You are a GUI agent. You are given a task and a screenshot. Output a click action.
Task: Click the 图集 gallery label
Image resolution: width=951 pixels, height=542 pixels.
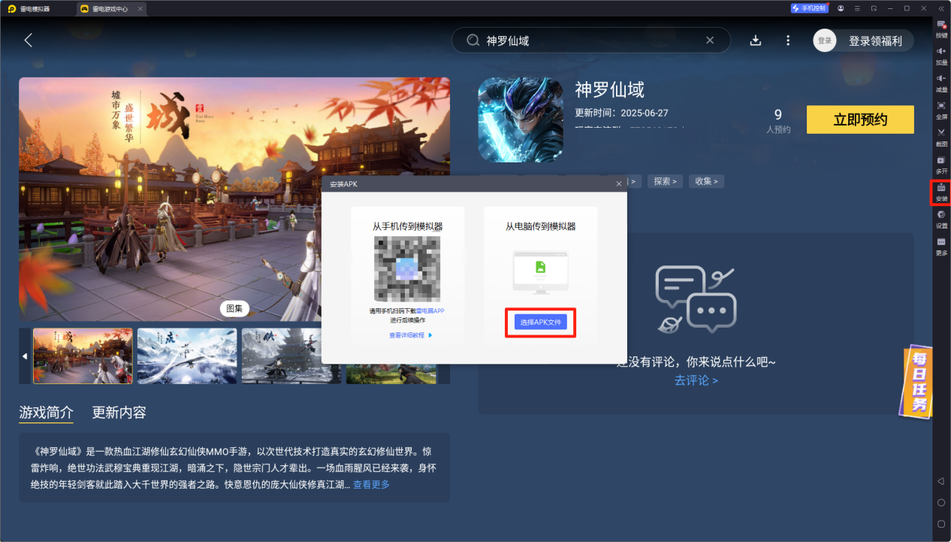pos(234,308)
